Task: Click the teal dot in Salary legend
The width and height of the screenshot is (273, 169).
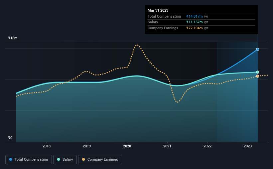Action: [59, 159]
